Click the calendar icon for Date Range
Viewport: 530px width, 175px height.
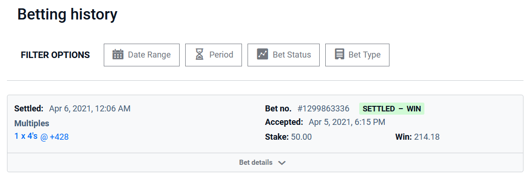(x=118, y=55)
